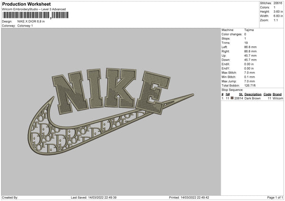Click the Width value '6.83 in'
The image size is (285, 201).
pyautogui.click(x=278, y=16)
